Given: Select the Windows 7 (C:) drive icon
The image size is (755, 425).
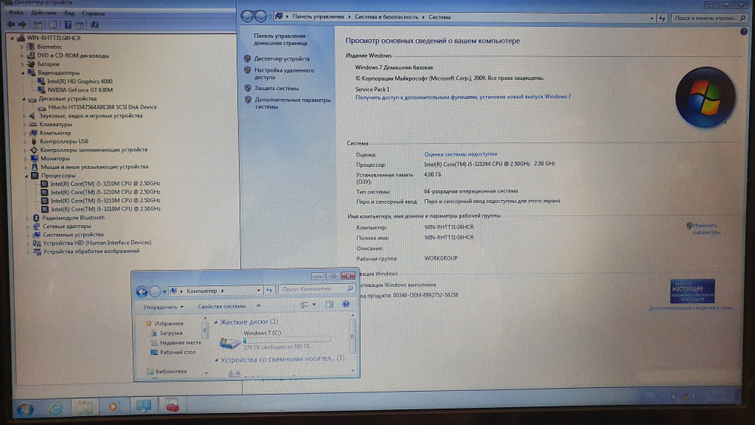Looking at the screenshot, I should tap(230, 342).
